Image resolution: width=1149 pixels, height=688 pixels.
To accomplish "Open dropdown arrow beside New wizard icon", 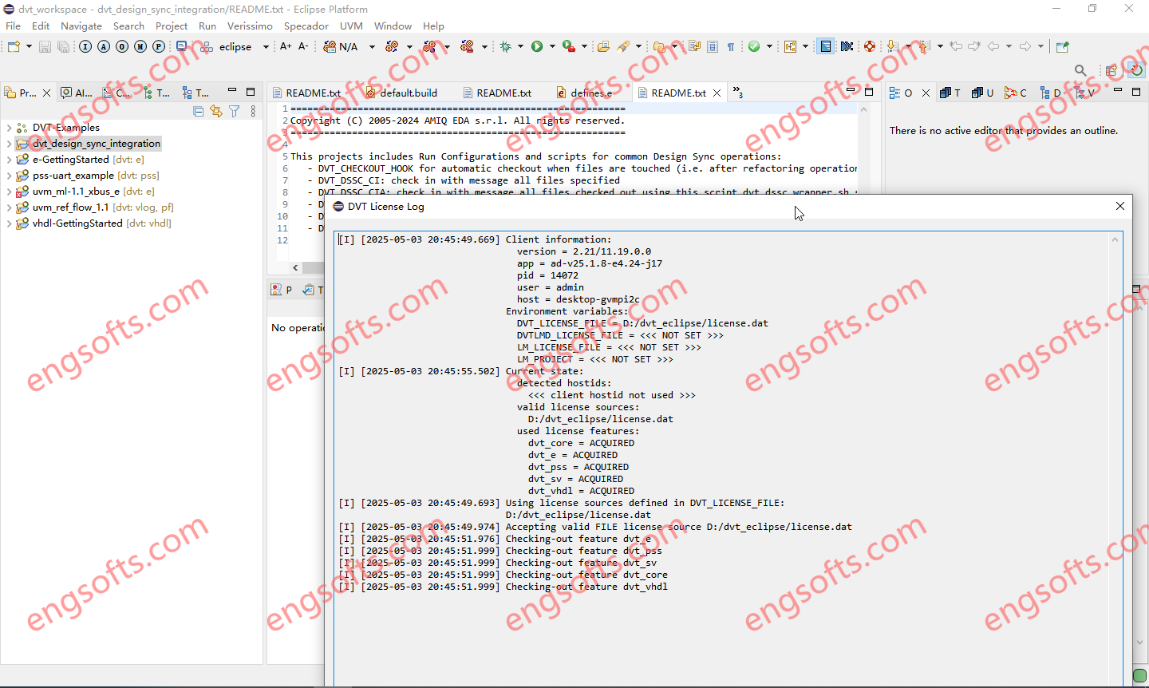I will (29, 47).
